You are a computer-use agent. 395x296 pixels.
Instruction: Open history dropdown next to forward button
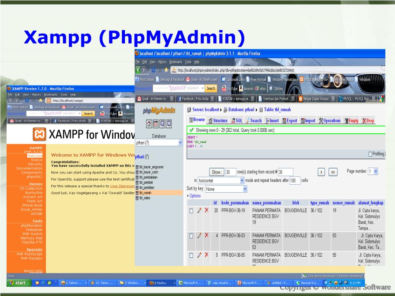(x=148, y=70)
